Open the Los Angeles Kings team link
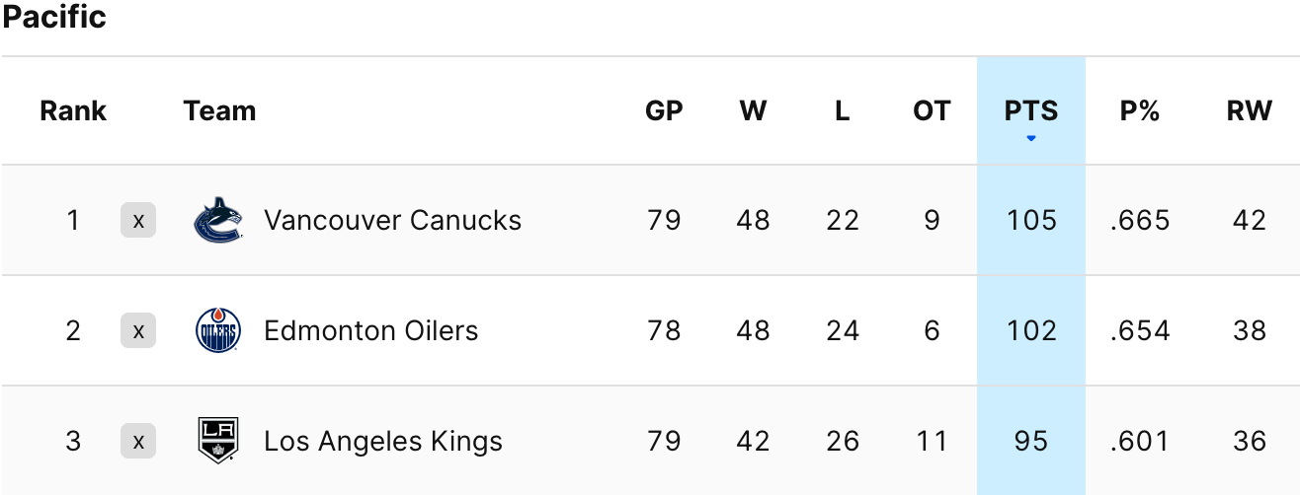 tap(383, 441)
